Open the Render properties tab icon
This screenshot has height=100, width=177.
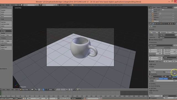[x=153, y=24]
